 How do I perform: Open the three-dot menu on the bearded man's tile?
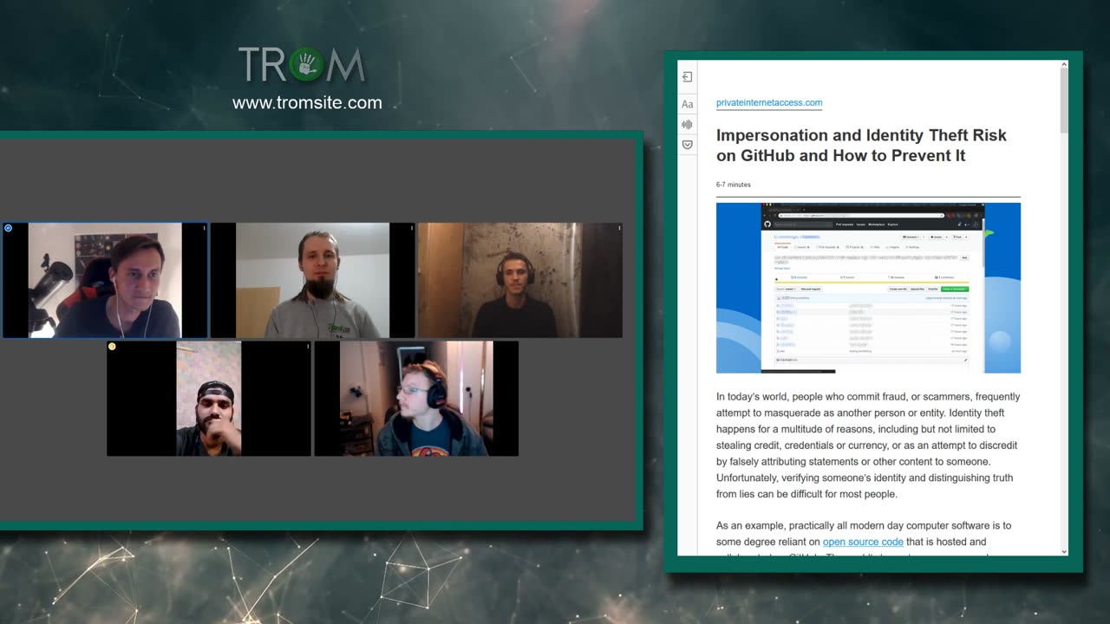pos(412,228)
